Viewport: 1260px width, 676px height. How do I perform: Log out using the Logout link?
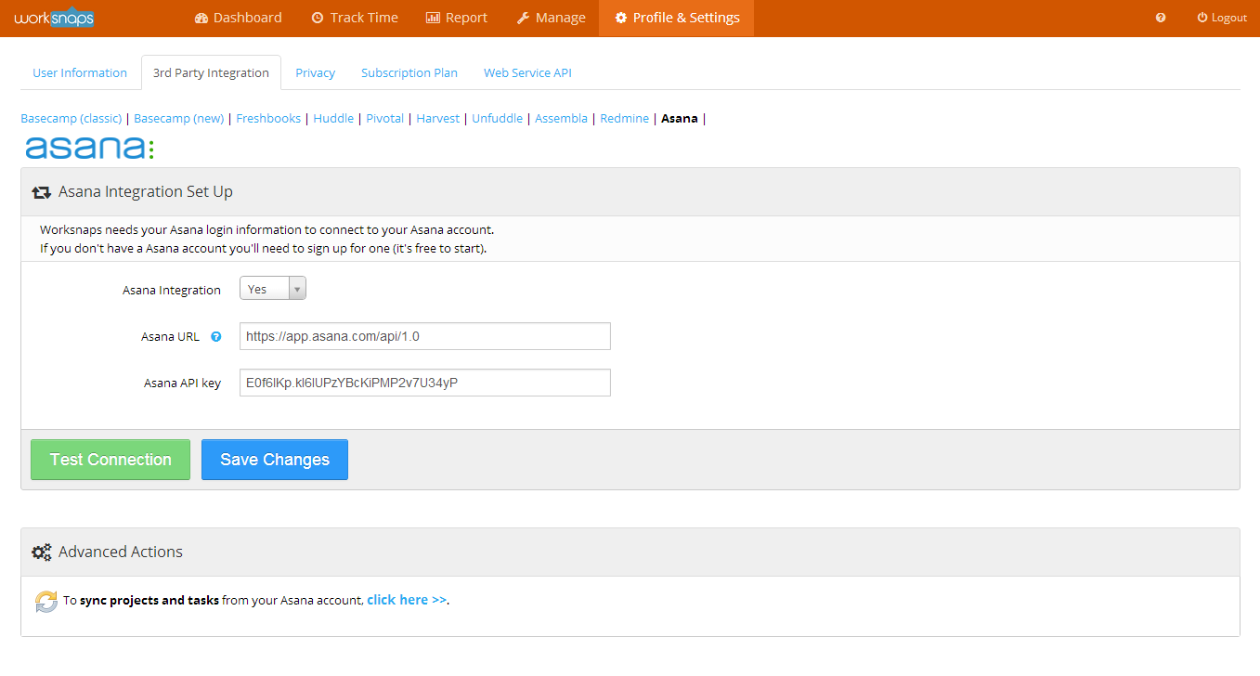pos(1222,18)
